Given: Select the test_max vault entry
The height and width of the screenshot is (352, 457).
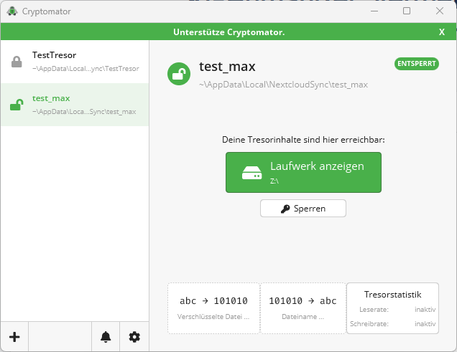Looking at the screenshot, I should tap(75, 105).
